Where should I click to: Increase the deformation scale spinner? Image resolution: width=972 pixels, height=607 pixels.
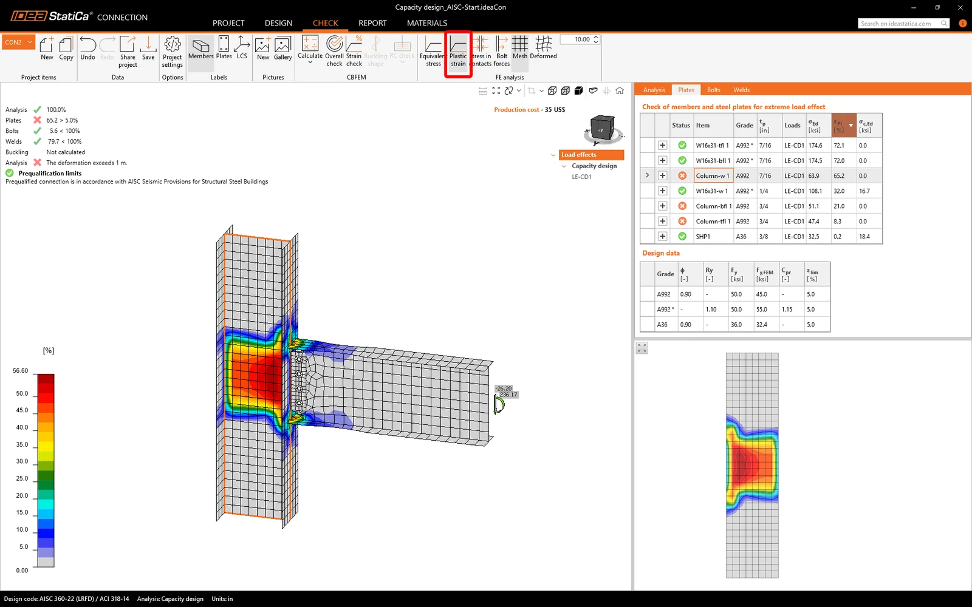(596, 37)
